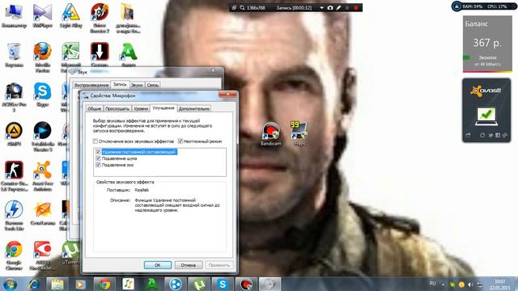Open Windows Explorer on taskbar

(x=57, y=284)
